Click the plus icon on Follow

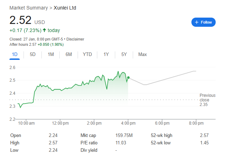point(197,22)
